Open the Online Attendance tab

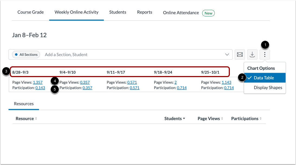click(x=181, y=13)
